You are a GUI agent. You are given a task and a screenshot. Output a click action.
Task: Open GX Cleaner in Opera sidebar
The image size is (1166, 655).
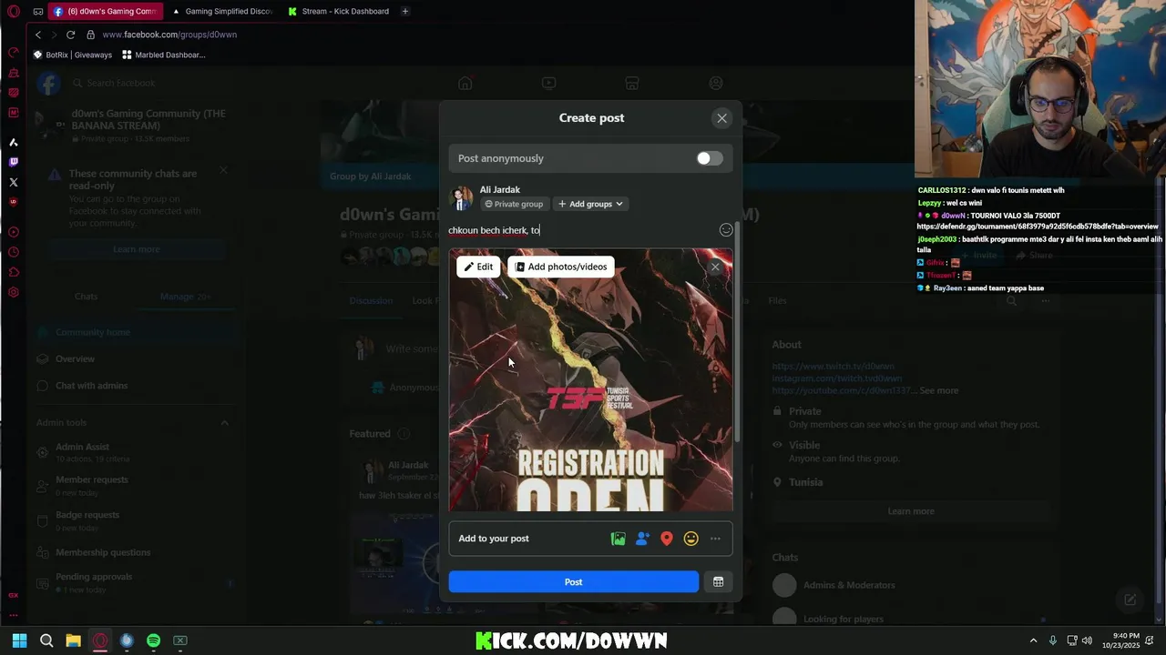coord(14,73)
